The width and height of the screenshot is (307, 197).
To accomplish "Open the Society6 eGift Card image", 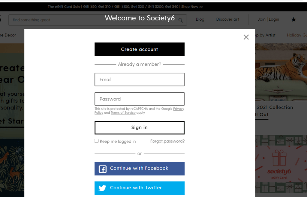I will (x=281, y=164).
